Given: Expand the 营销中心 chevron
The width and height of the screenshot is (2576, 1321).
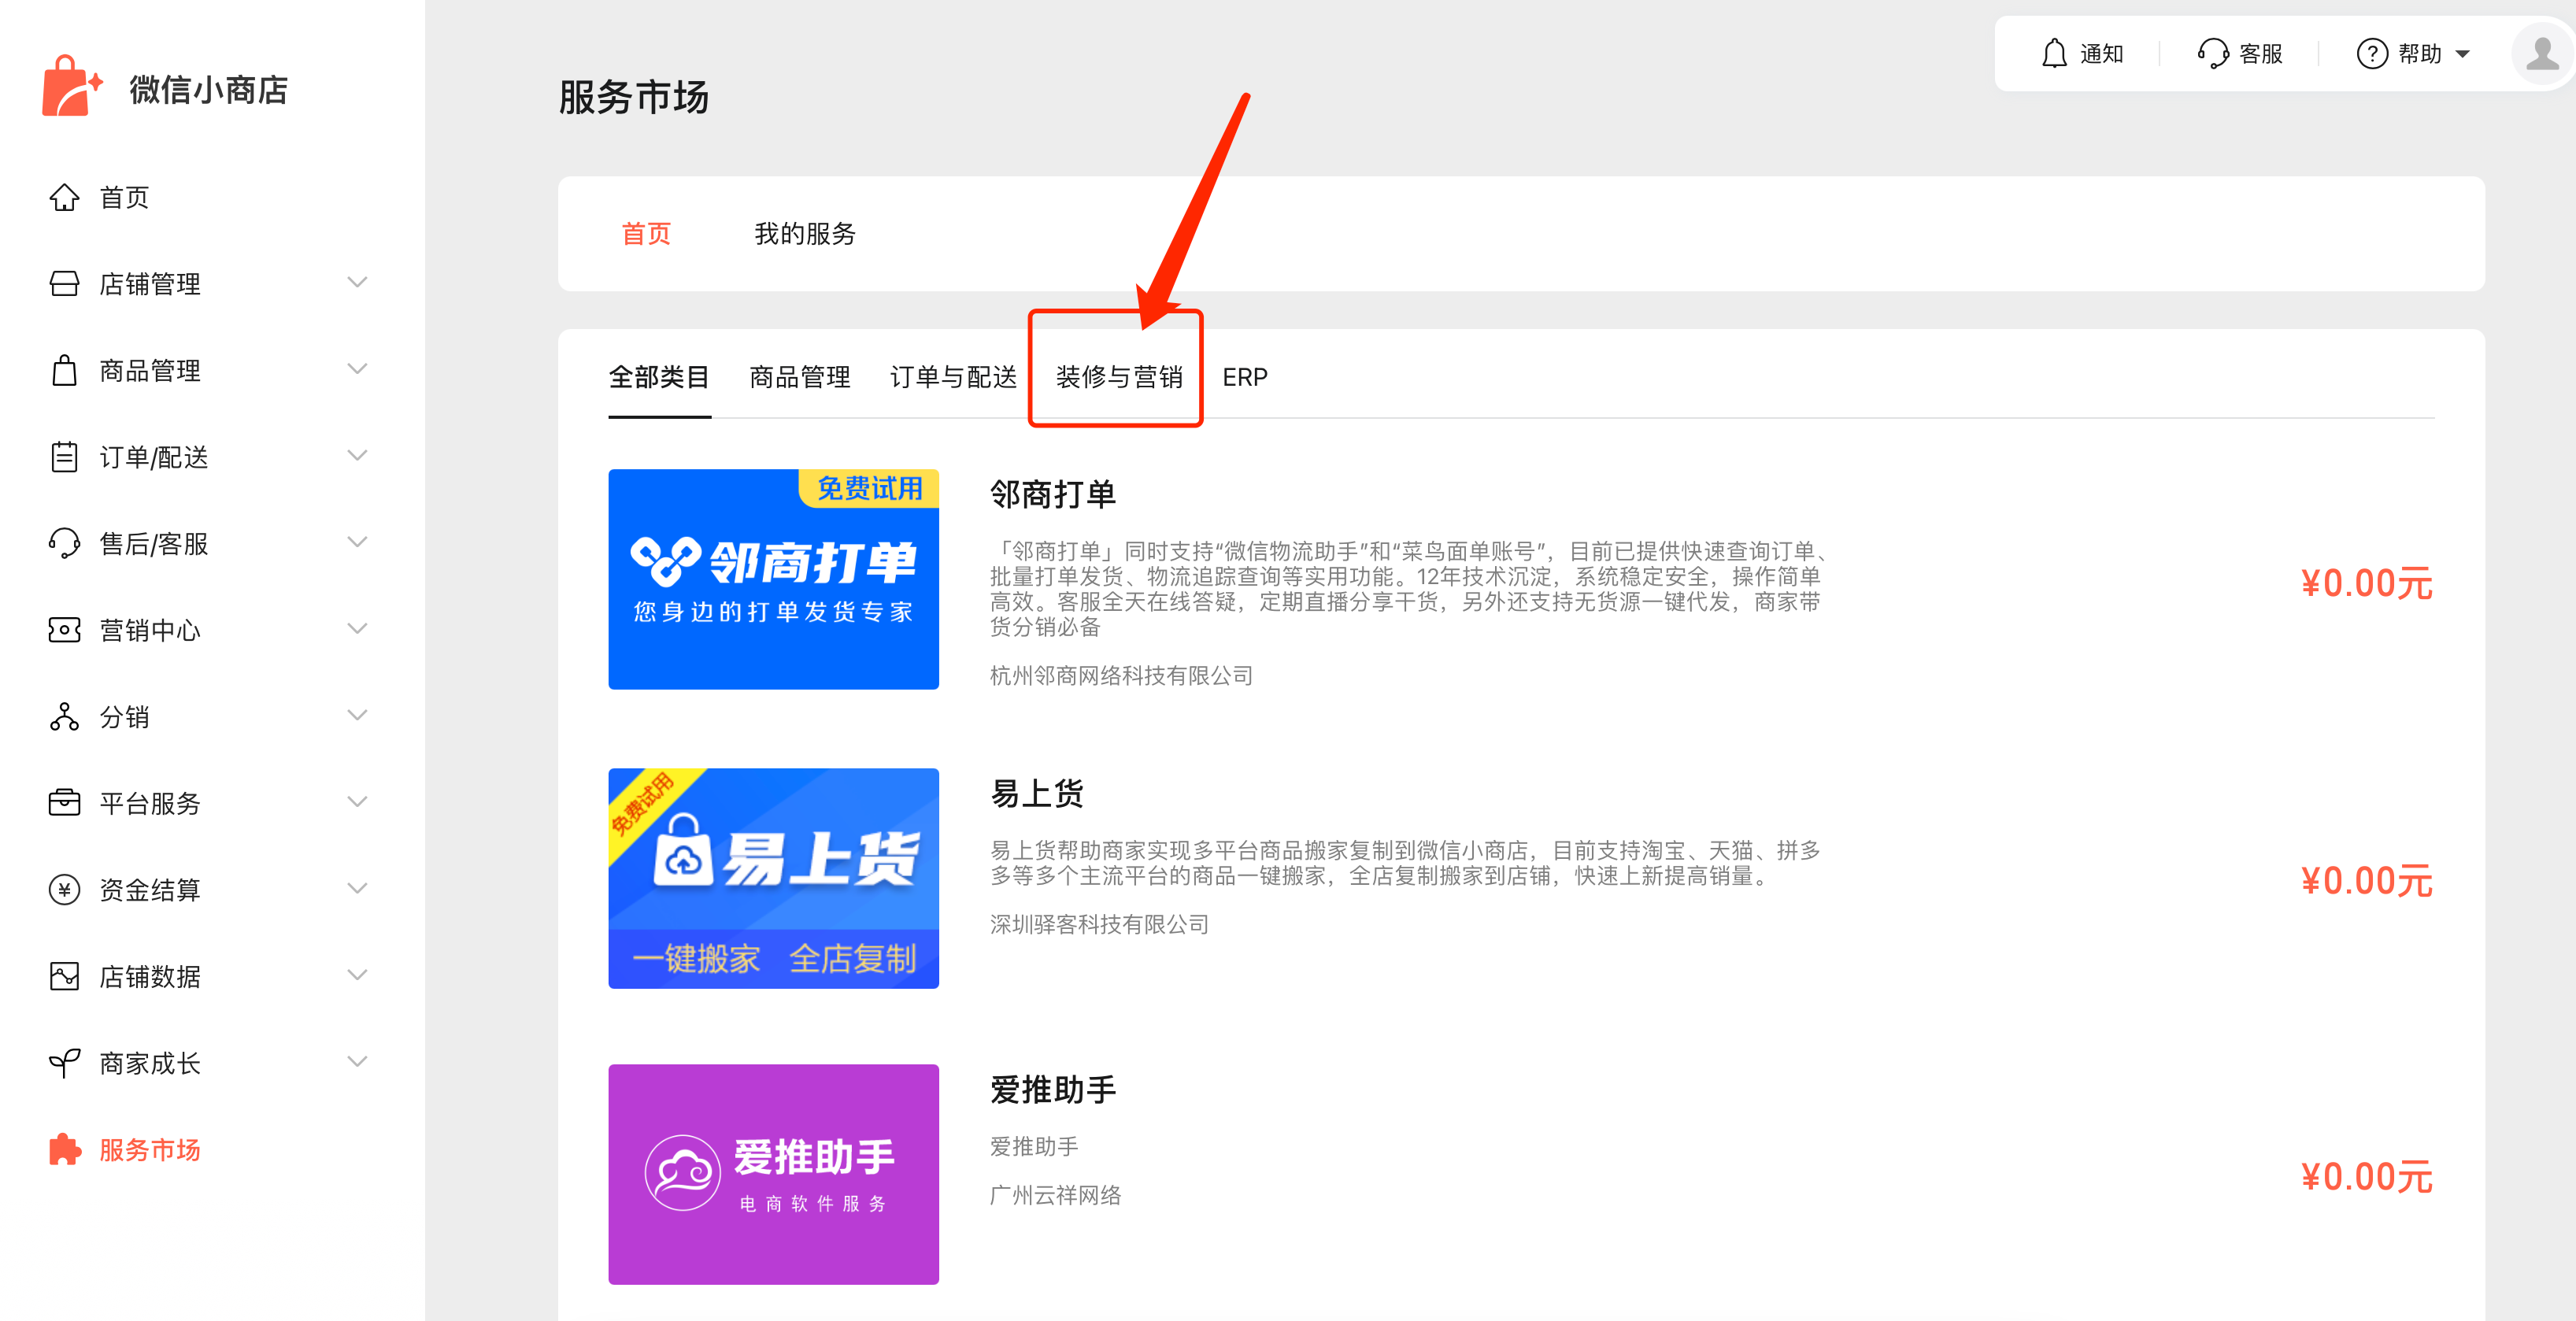Looking at the screenshot, I should tap(357, 629).
